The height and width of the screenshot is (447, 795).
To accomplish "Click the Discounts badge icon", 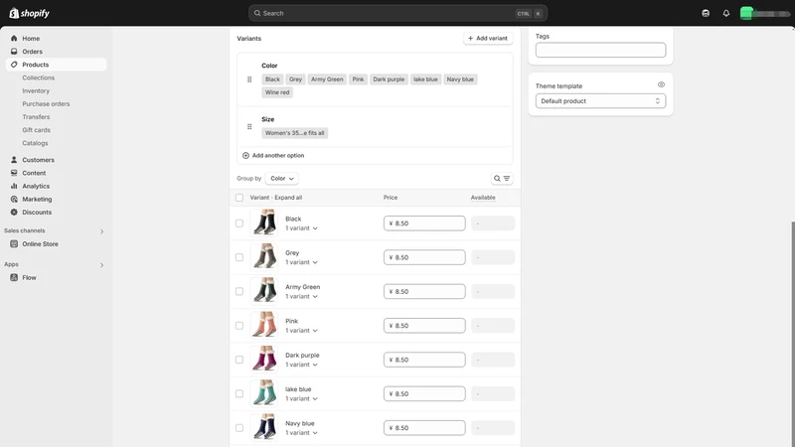I will click(14, 212).
